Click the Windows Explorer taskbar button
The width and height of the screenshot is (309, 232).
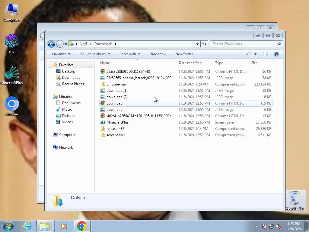click(x=45, y=226)
